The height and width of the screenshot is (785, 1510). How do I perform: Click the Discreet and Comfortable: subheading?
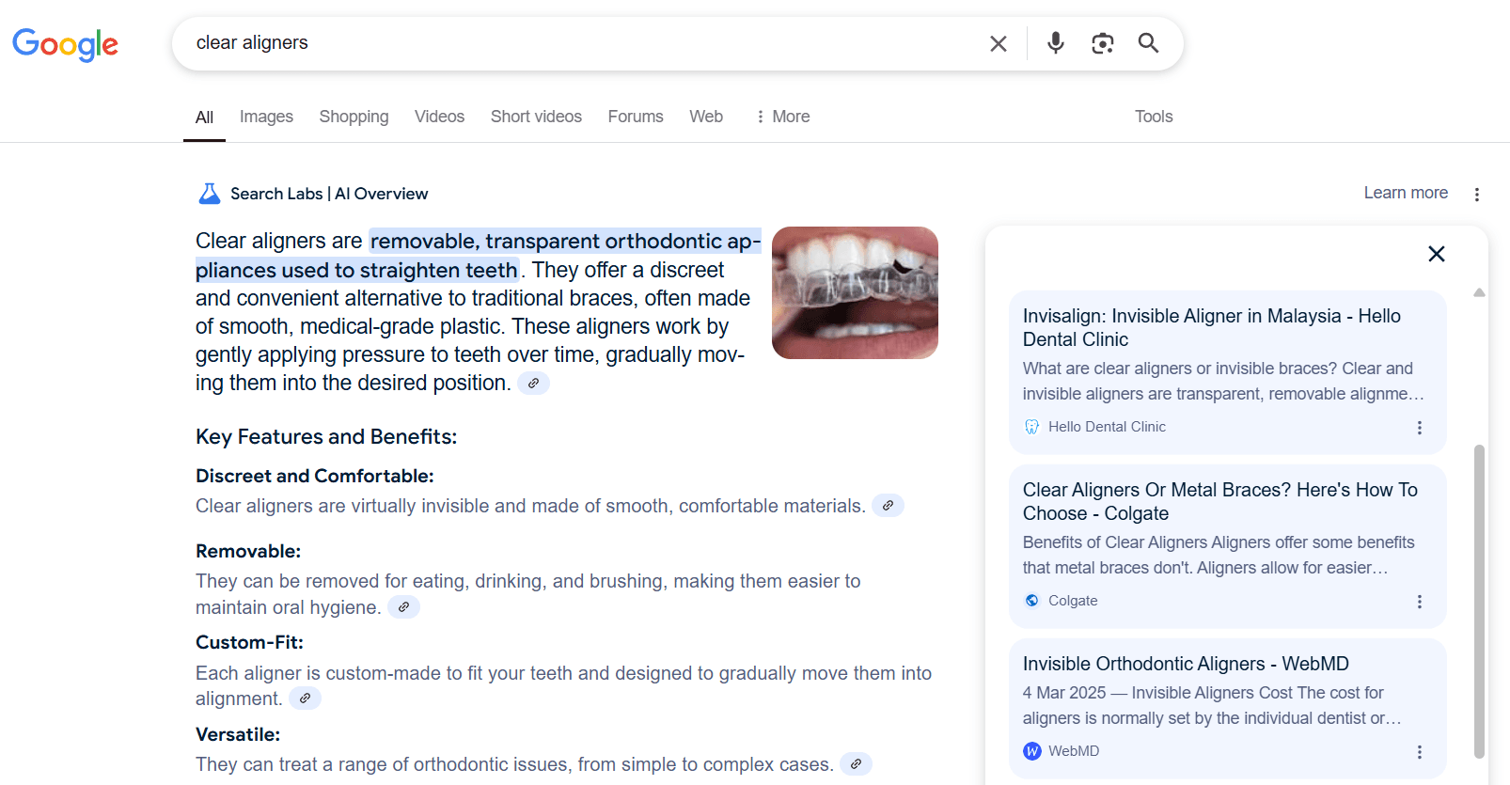pos(315,477)
